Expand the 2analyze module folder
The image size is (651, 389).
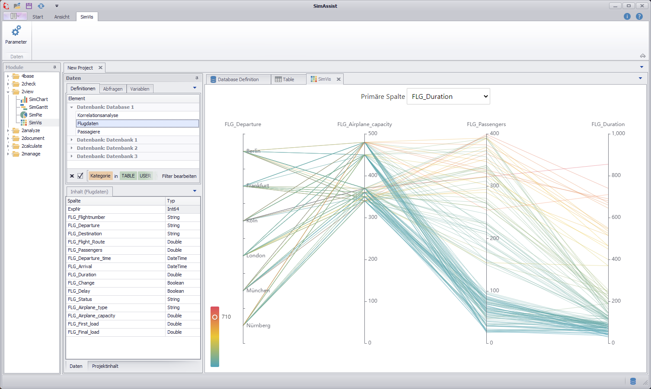[x=8, y=130]
